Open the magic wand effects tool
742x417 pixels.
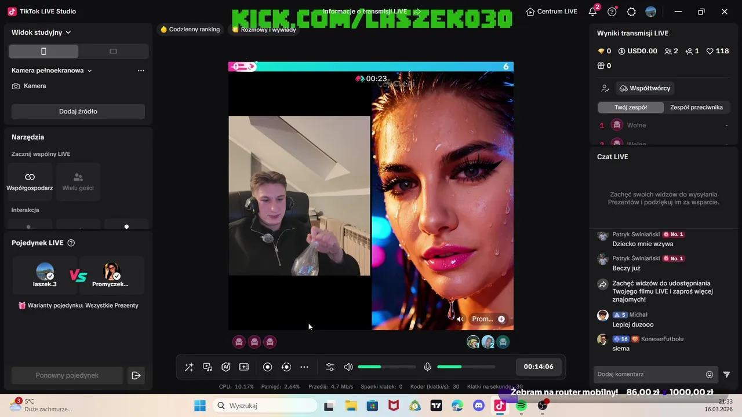(x=189, y=367)
